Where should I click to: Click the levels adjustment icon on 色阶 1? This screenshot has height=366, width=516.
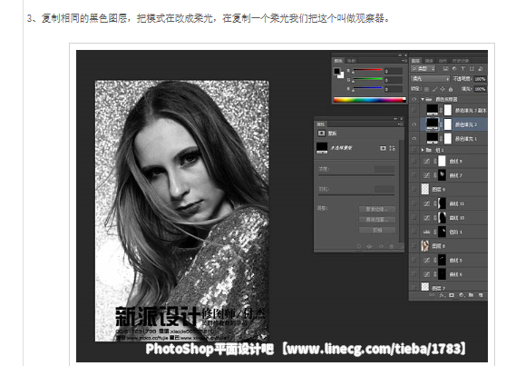426,232
